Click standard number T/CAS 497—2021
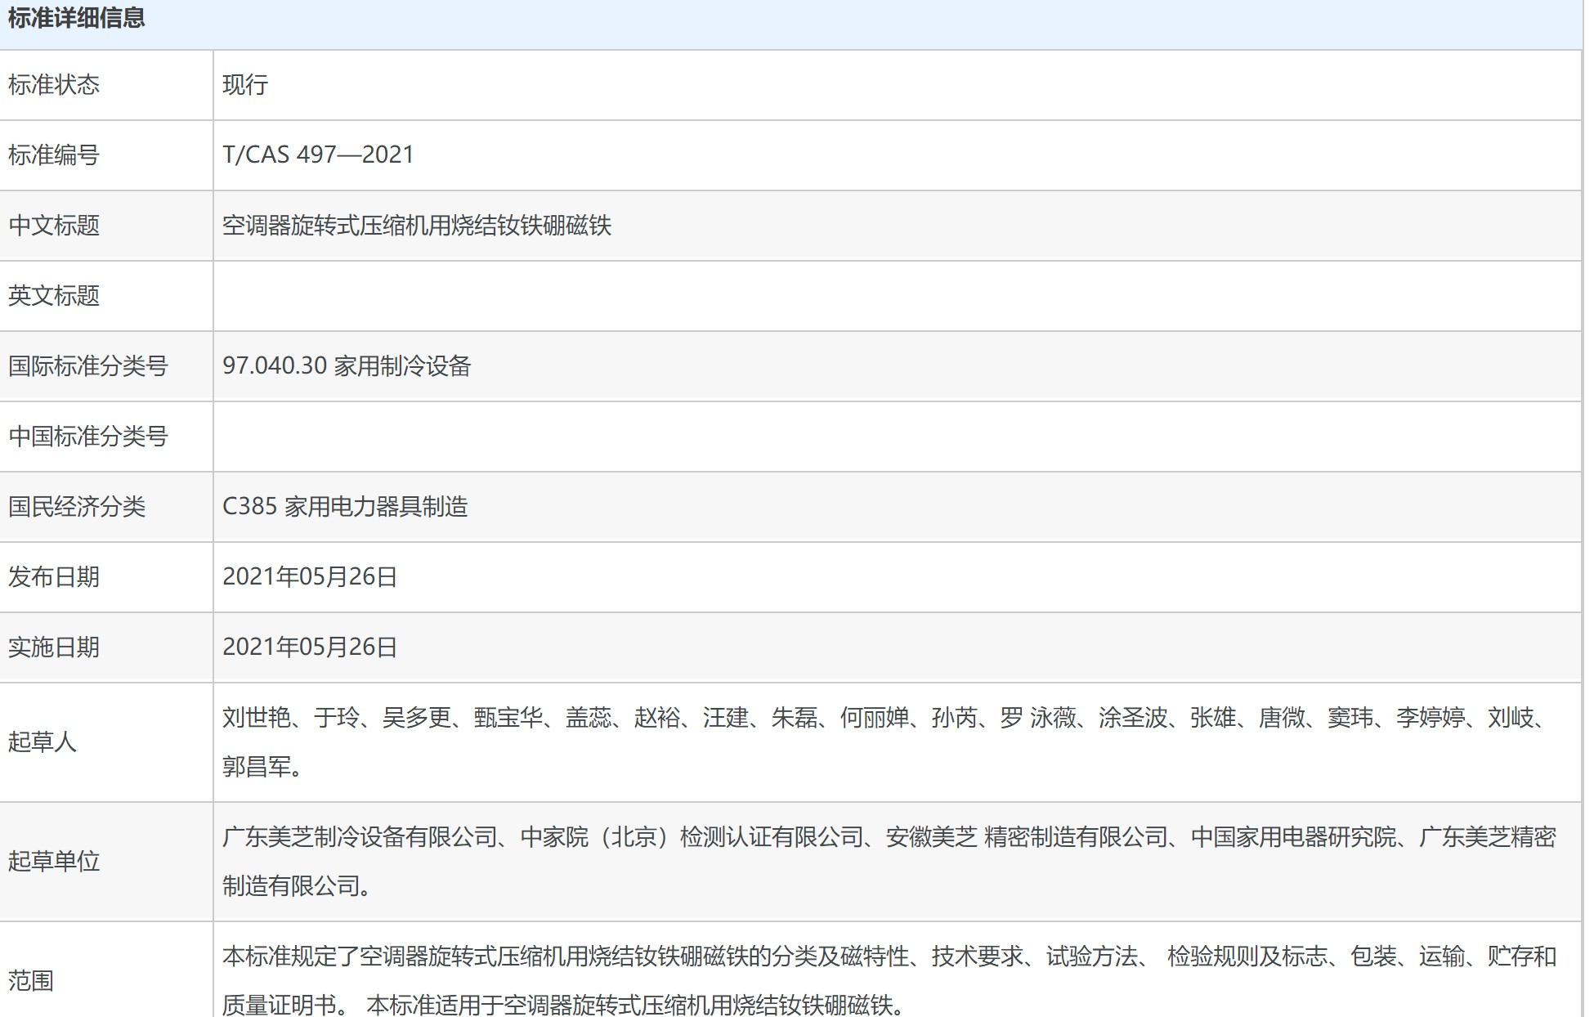The image size is (1594, 1017). pos(318,155)
